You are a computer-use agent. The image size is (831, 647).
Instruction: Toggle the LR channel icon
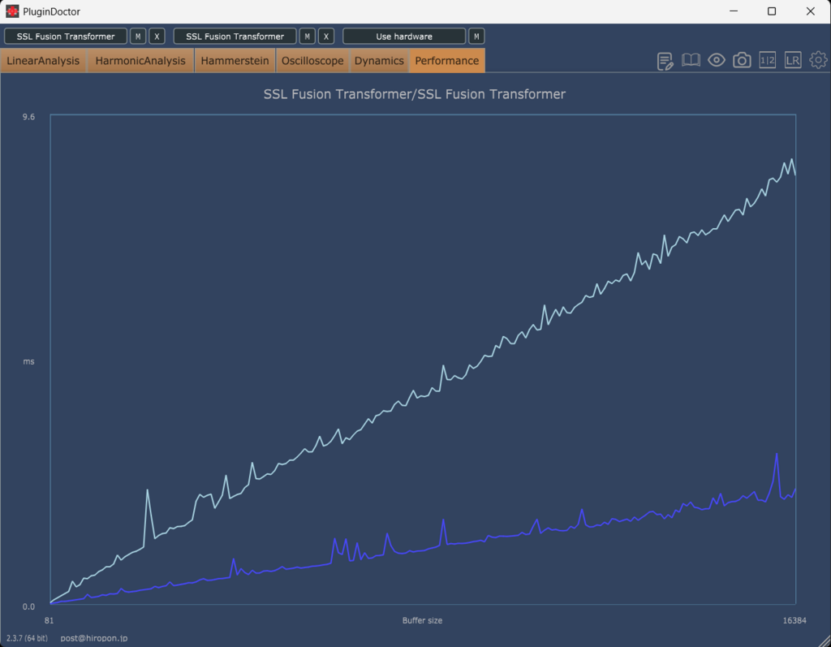793,60
